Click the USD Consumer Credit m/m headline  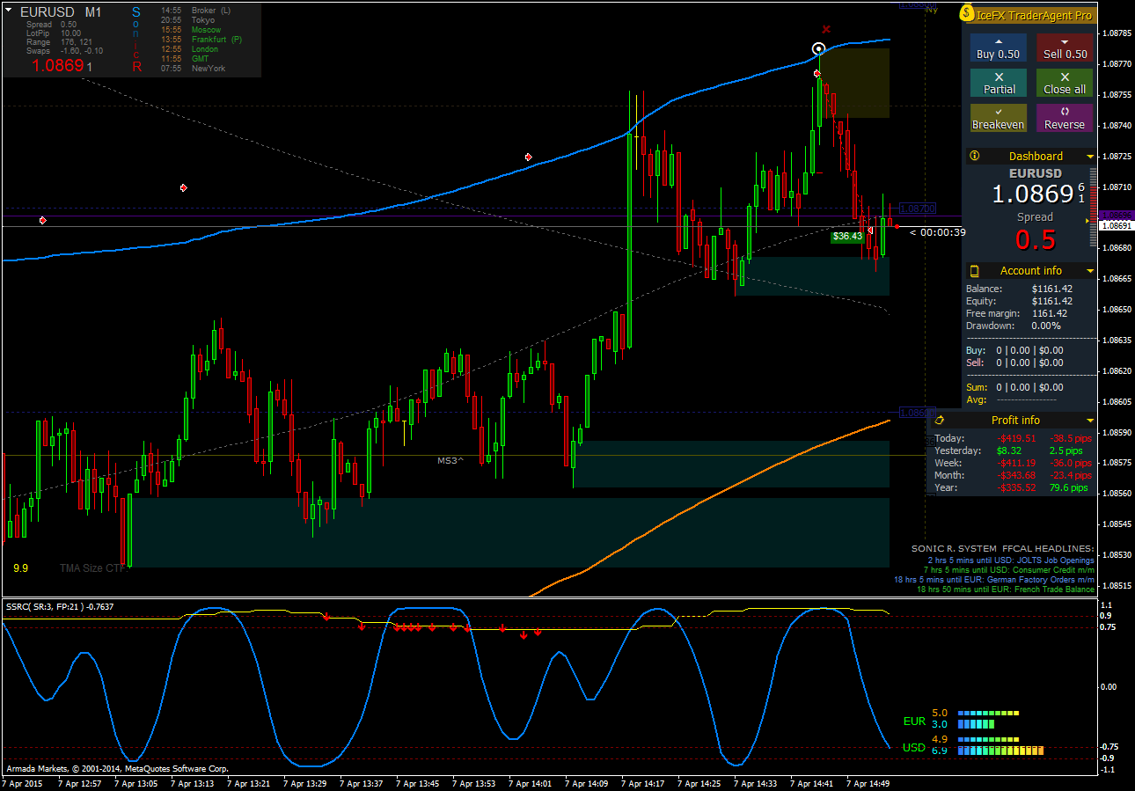tap(1008, 570)
